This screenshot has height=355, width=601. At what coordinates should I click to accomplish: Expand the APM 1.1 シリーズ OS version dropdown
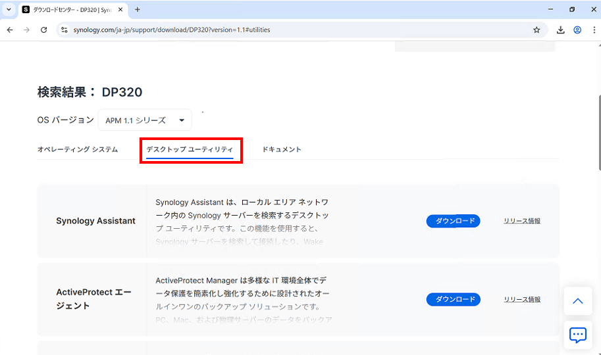[x=145, y=120]
